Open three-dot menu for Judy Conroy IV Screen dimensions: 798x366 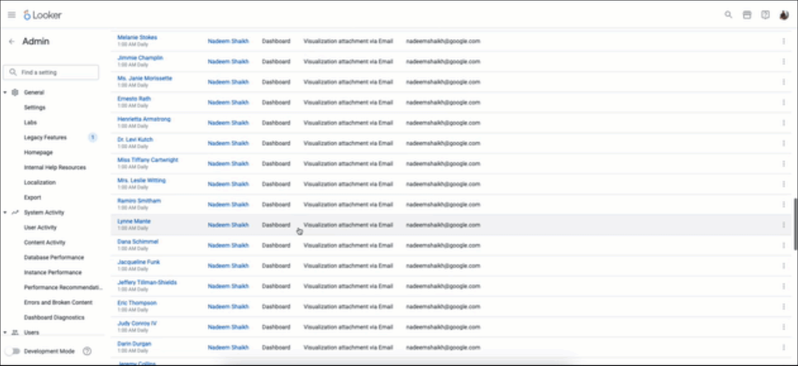(783, 327)
